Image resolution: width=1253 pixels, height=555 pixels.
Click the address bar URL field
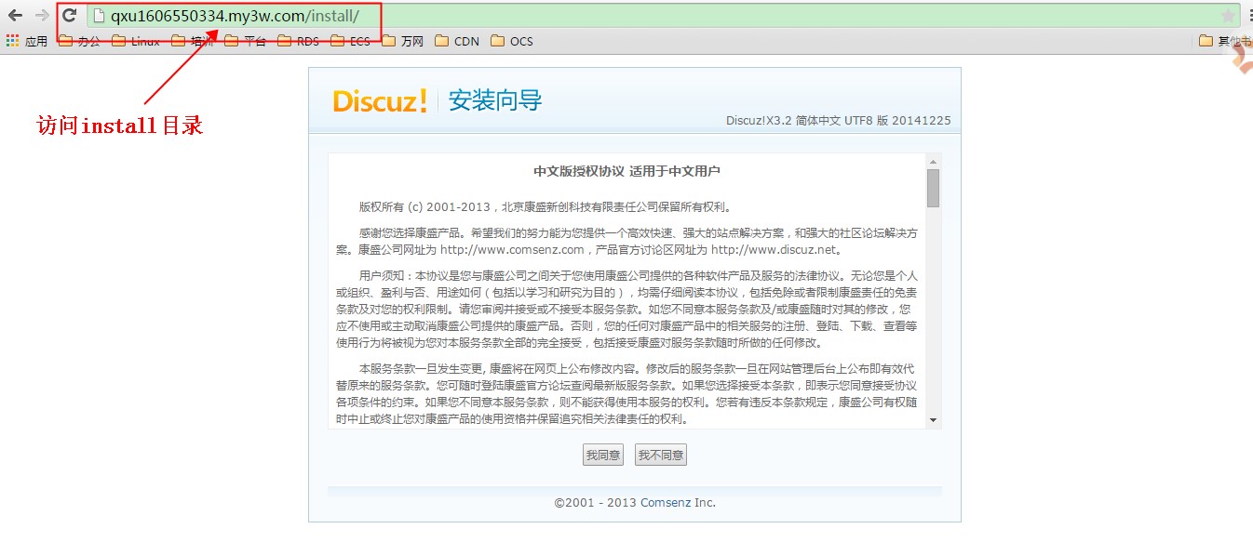(x=652, y=16)
